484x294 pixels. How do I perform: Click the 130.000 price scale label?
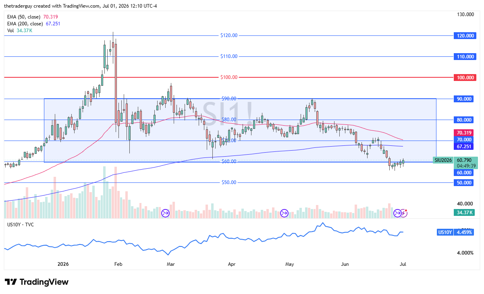[x=465, y=14]
